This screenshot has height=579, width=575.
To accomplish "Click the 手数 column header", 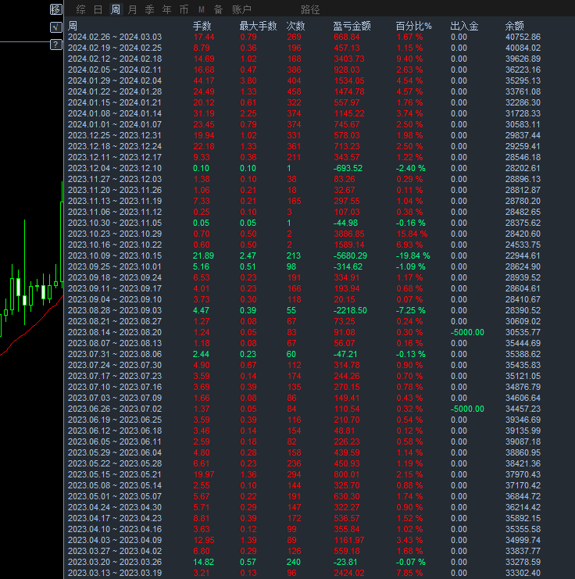I will click(202, 26).
